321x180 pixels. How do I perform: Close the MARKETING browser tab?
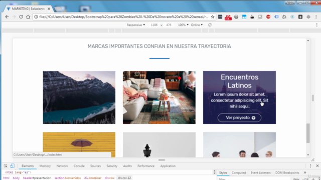(49, 9)
